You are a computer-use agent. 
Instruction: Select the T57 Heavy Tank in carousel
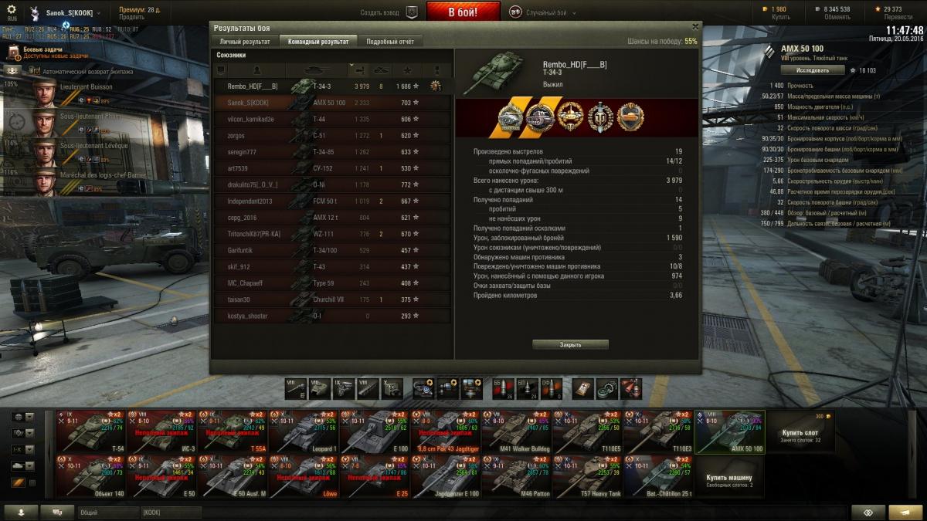pyautogui.click(x=588, y=477)
